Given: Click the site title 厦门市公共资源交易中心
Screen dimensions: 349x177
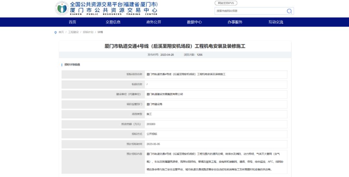Looking at the screenshot, I should tap(113, 10).
